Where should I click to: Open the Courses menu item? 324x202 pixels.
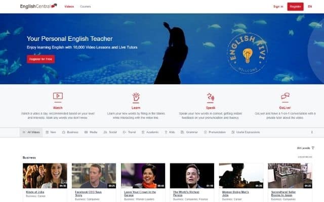[86, 7]
